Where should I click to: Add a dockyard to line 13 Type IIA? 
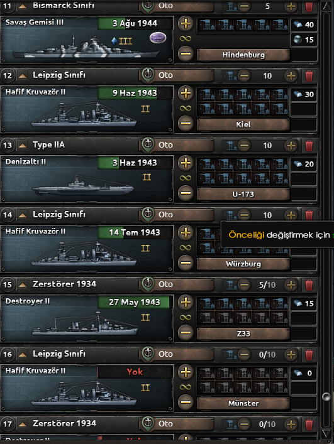[x=291, y=146]
